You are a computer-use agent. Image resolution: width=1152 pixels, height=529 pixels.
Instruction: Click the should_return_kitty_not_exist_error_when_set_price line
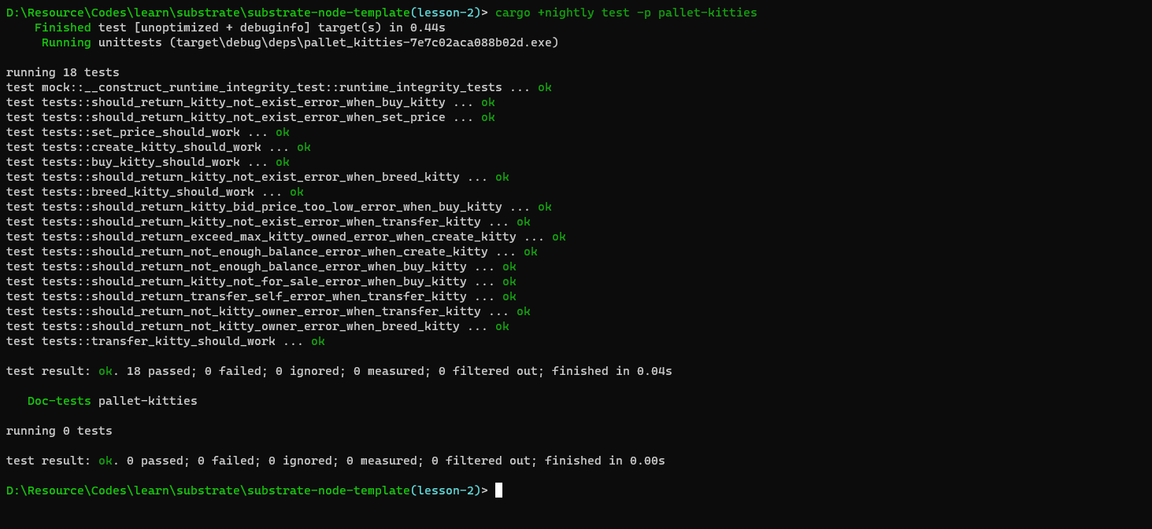[x=250, y=117]
